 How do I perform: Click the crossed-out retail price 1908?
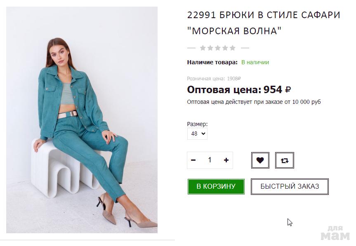pos(234,79)
